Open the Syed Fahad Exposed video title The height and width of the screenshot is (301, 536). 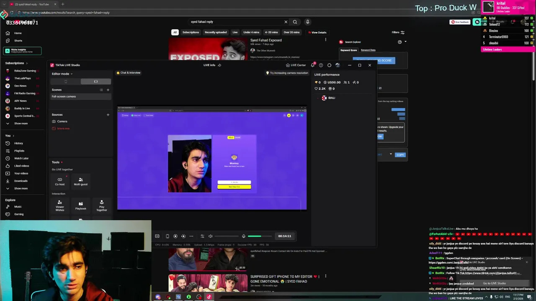click(266, 40)
